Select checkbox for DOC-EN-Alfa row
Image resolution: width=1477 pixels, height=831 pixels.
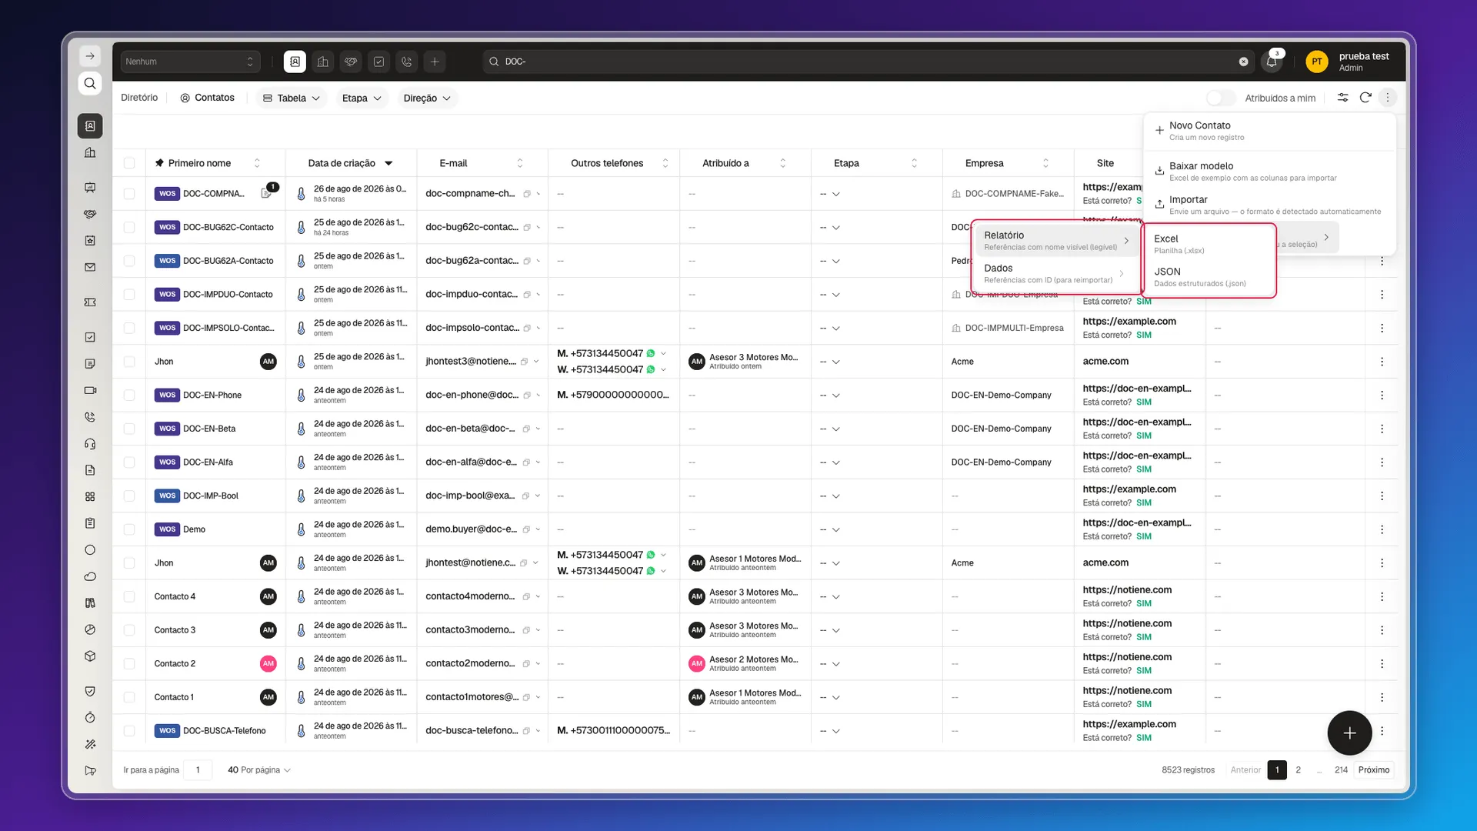coord(129,462)
